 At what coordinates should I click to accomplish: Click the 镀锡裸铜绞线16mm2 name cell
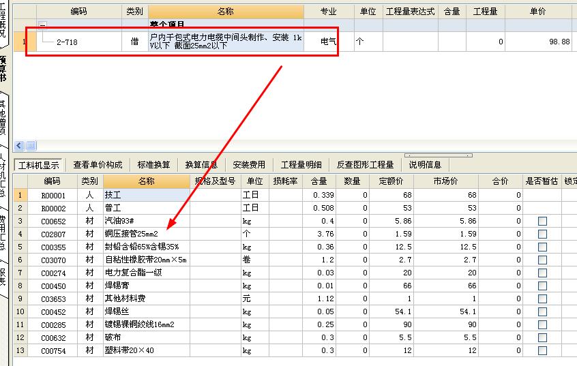[147, 325]
